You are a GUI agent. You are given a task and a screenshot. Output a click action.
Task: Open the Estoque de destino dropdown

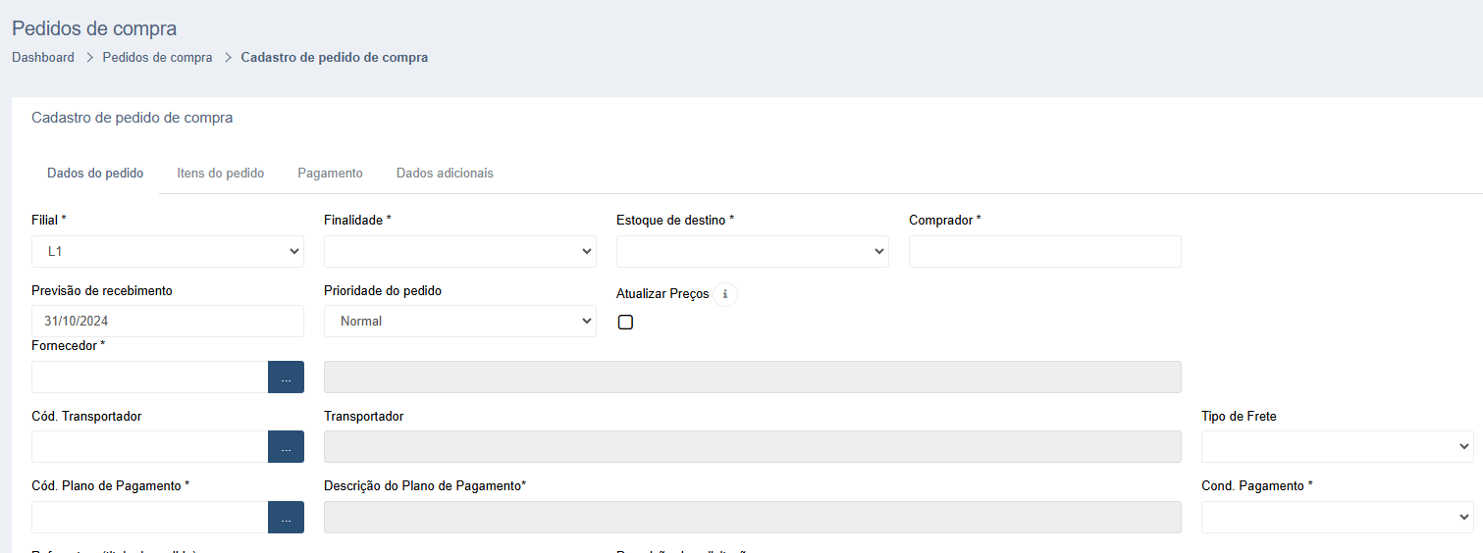752,252
